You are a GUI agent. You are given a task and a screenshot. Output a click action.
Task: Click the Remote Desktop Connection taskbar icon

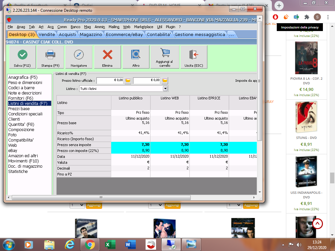click(171, 244)
